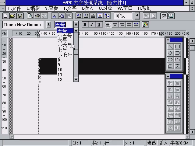Select the line drawing tool
Viewport: 195px width, 146px height.
(x=170, y=47)
